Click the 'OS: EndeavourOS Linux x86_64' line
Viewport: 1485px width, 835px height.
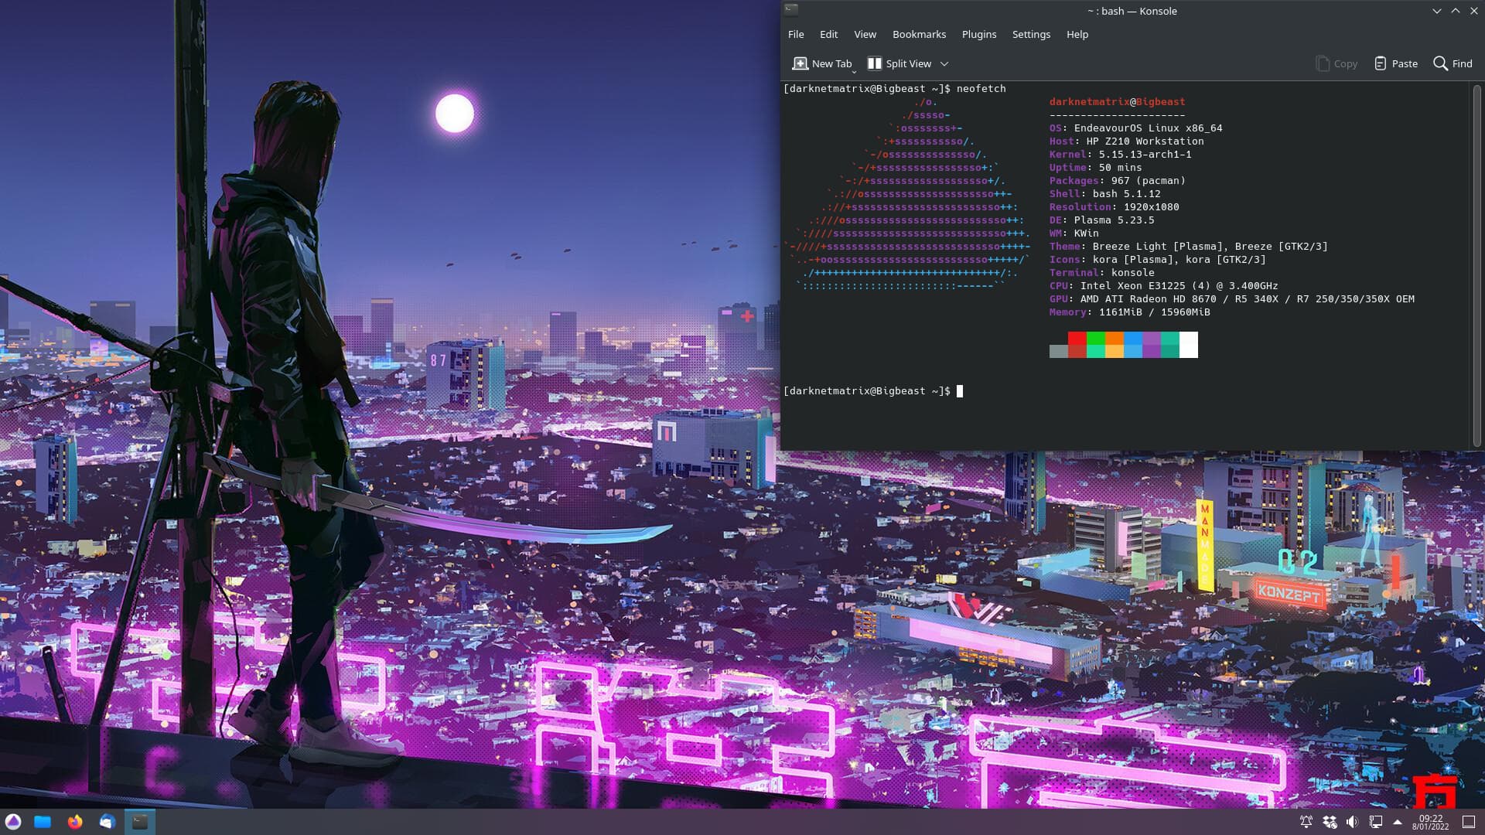pyautogui.click(x=1135, y=128)
